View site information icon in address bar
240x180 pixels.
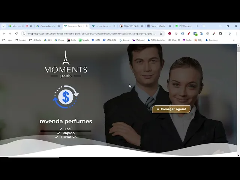(24, 34)
